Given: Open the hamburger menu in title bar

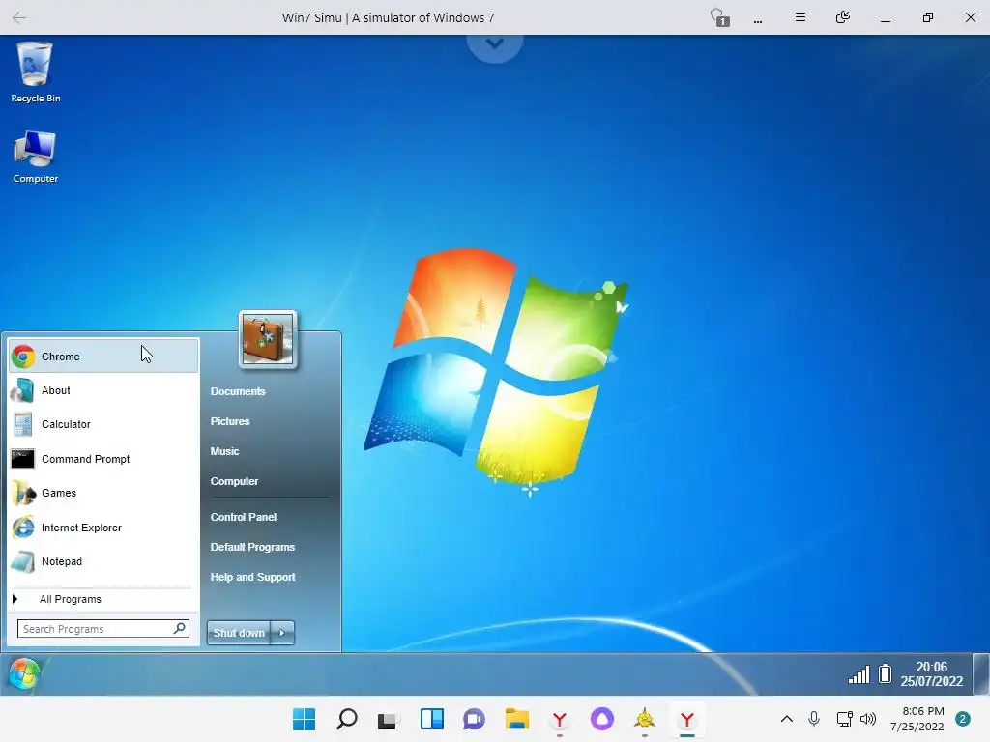Looking at the screenshot, I should (x=801, y=17).
